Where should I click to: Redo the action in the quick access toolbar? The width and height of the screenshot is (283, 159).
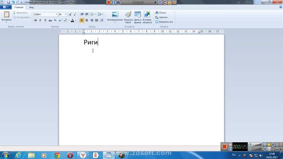(x=18, y=2)
